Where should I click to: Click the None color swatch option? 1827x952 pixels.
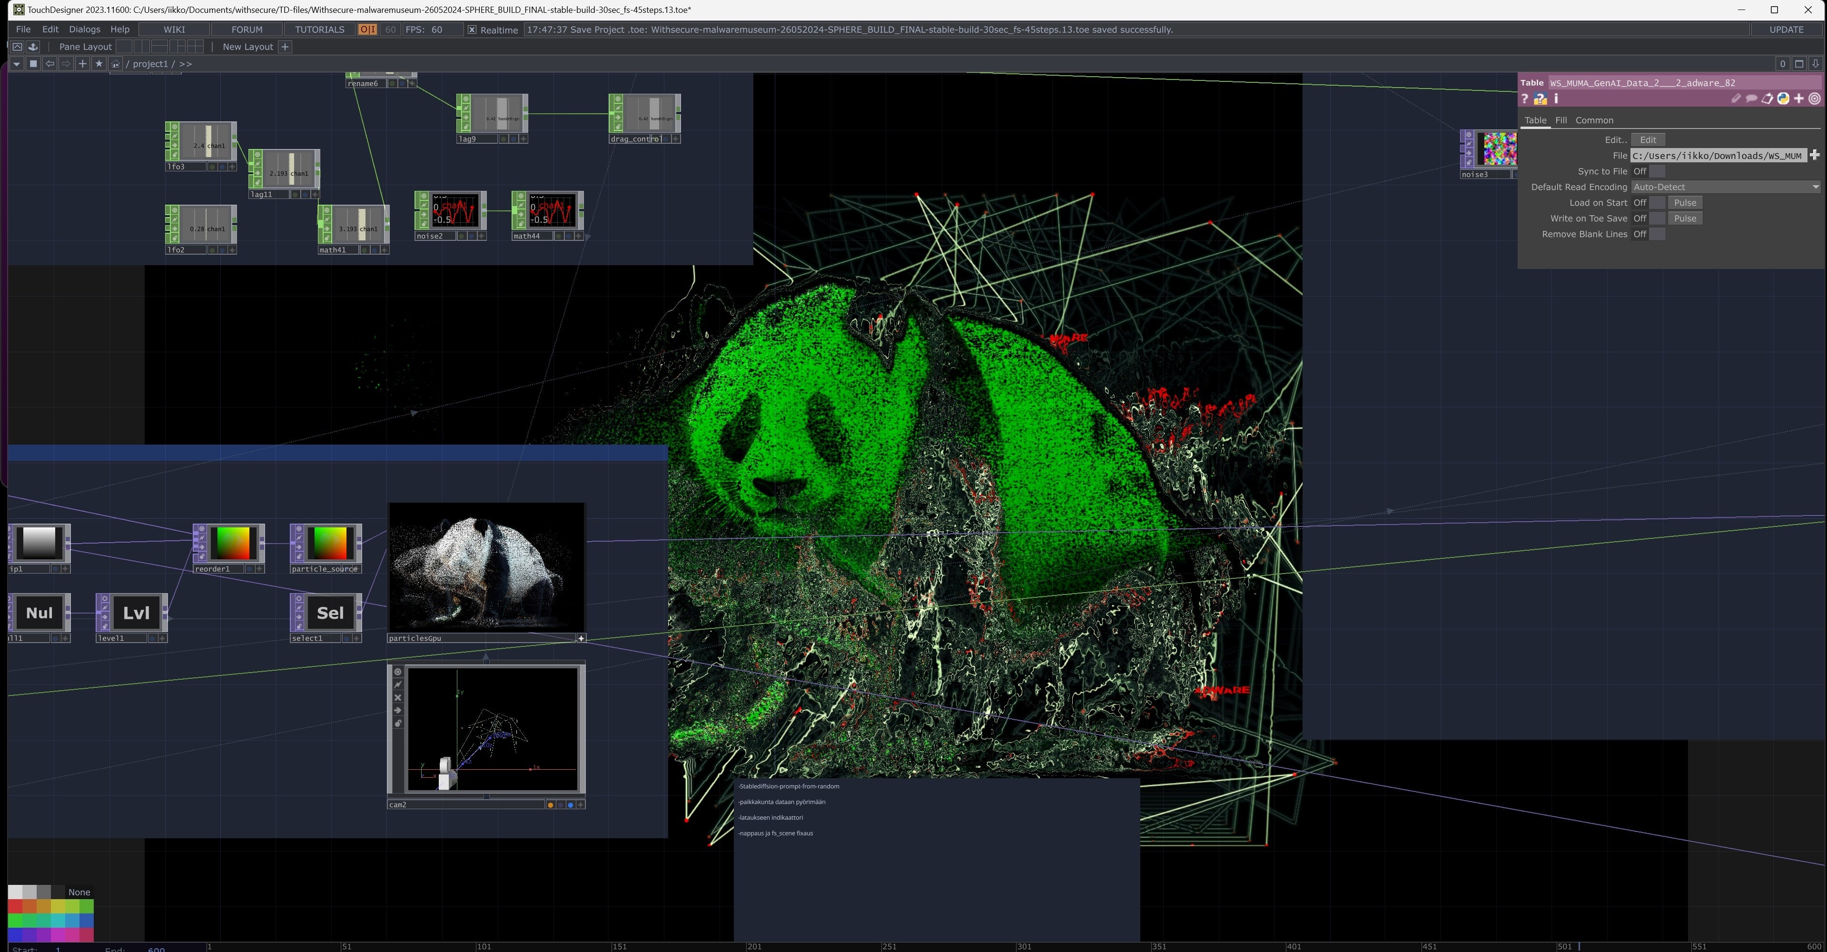click(79, 892)
